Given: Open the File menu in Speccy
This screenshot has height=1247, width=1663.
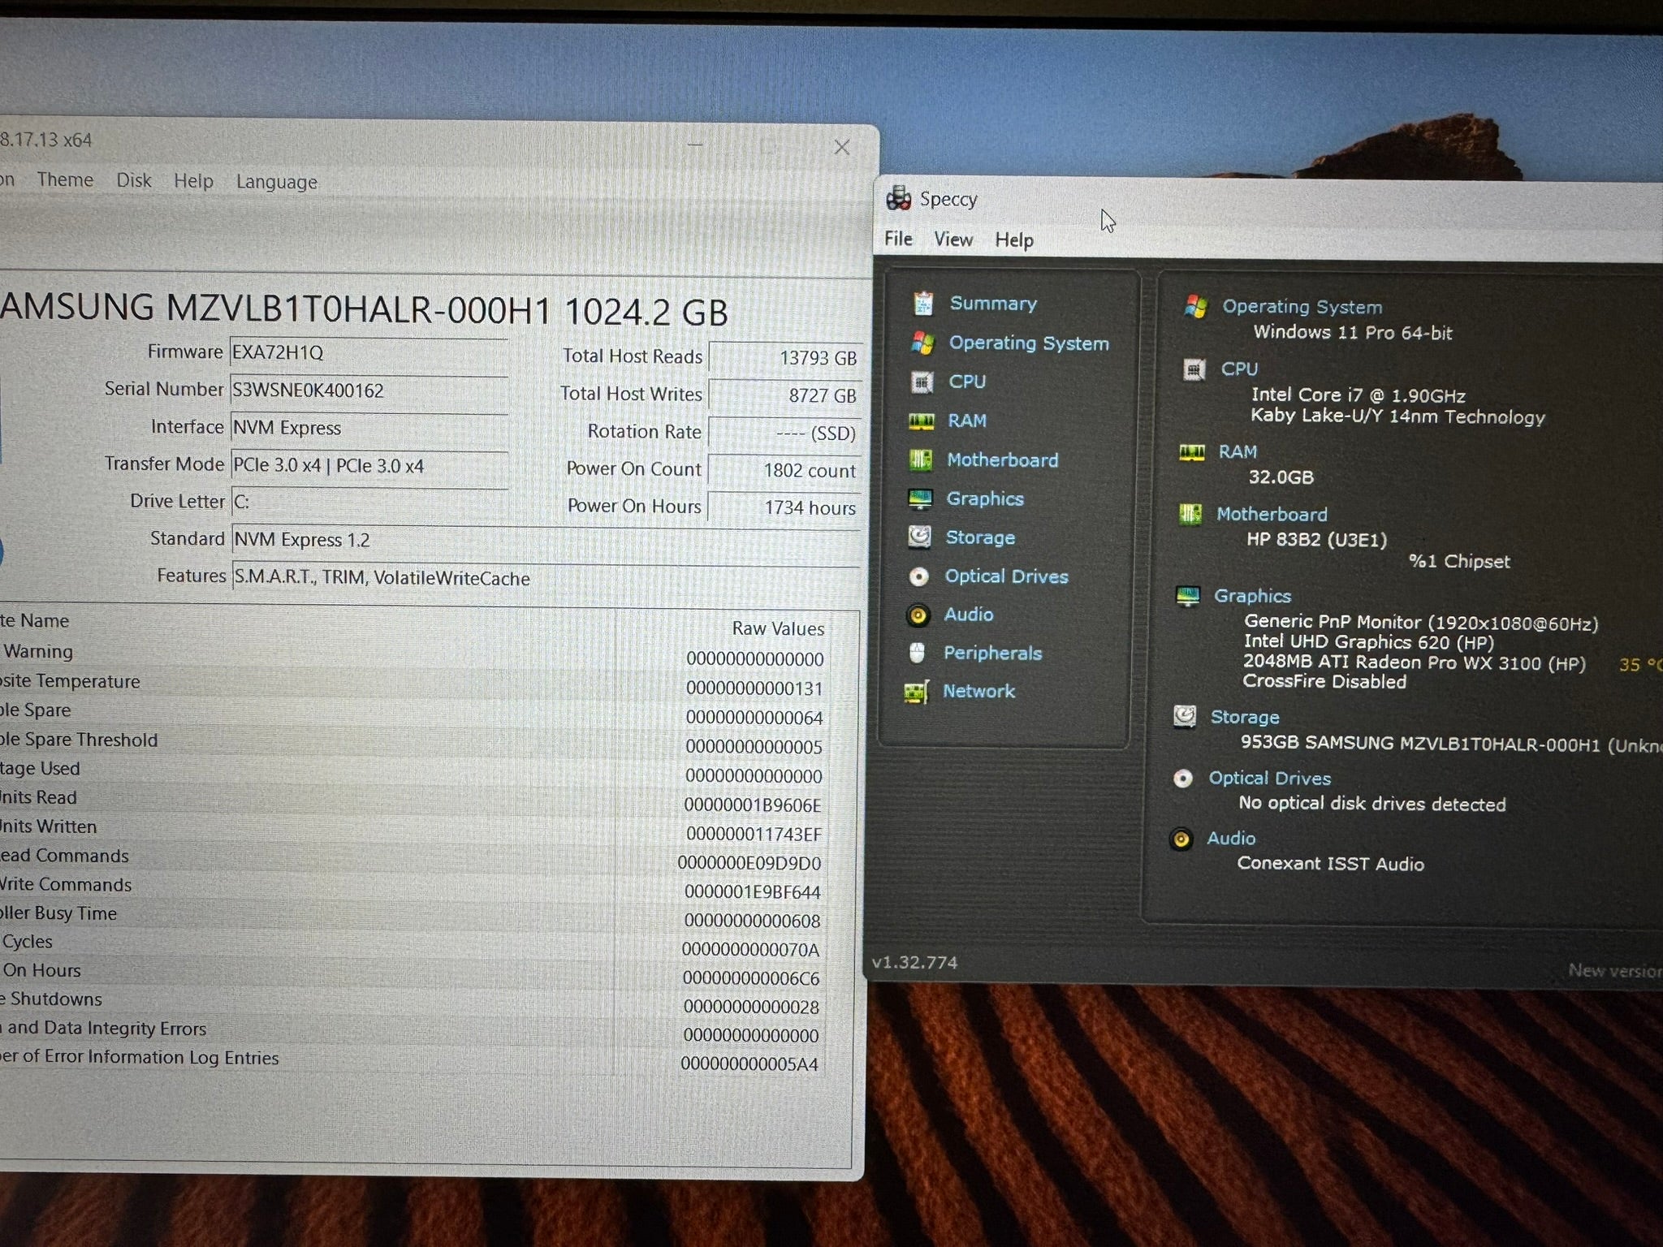Looking at the screenshot, I should coord(898,239).
